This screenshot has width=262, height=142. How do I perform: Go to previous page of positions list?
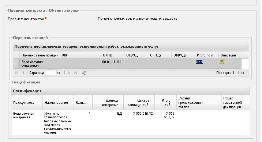[x=23, y=73]
